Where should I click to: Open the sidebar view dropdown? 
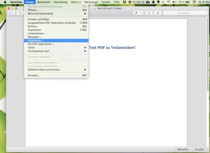coord(11,13)
